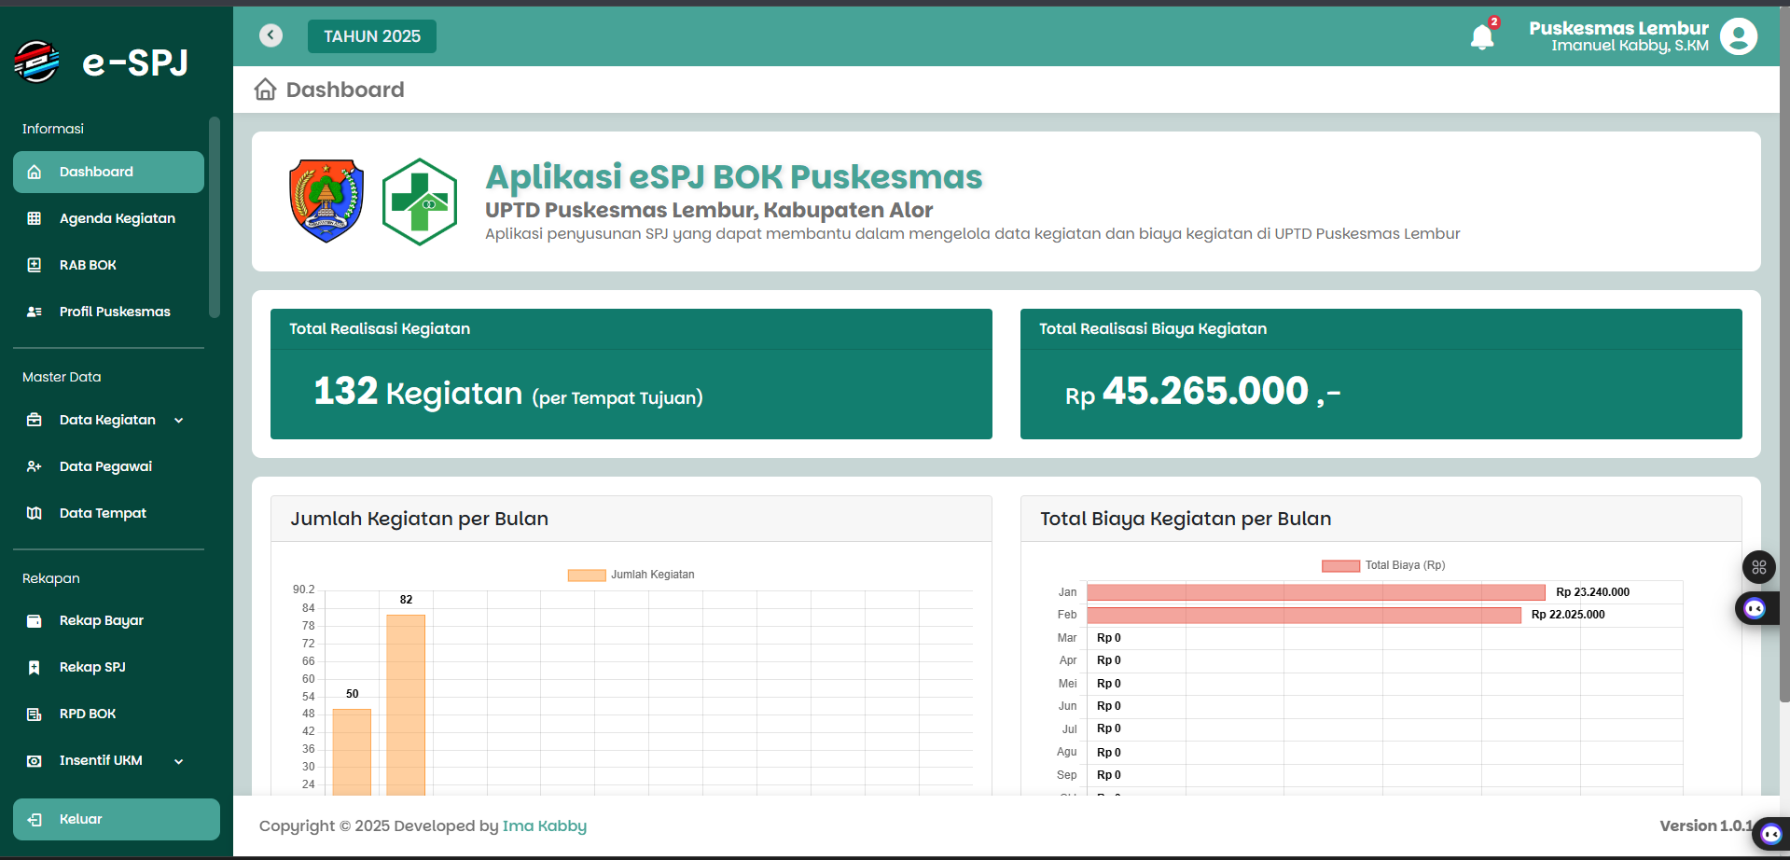Screen dimensions: 1790x860
Task: Click the Agenda Kegiatan grid icon
Action: (x=35, y=218)
